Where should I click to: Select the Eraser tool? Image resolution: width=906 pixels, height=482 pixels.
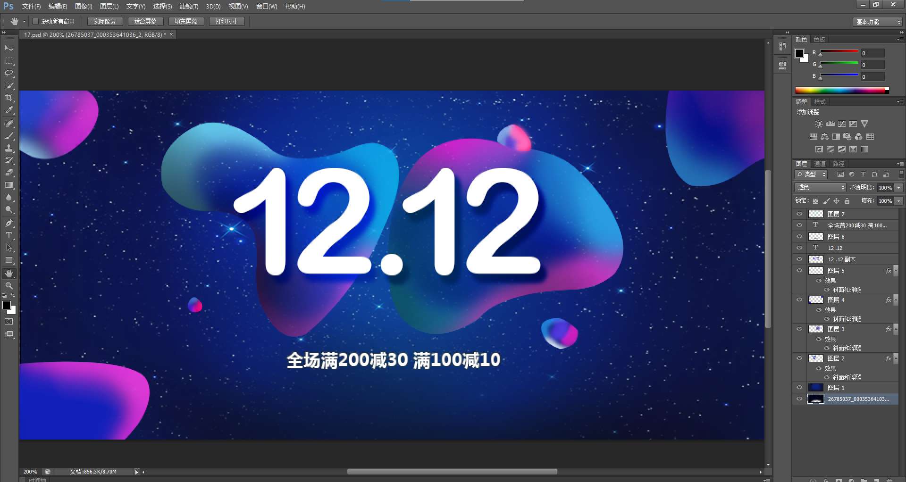point(9,173)
